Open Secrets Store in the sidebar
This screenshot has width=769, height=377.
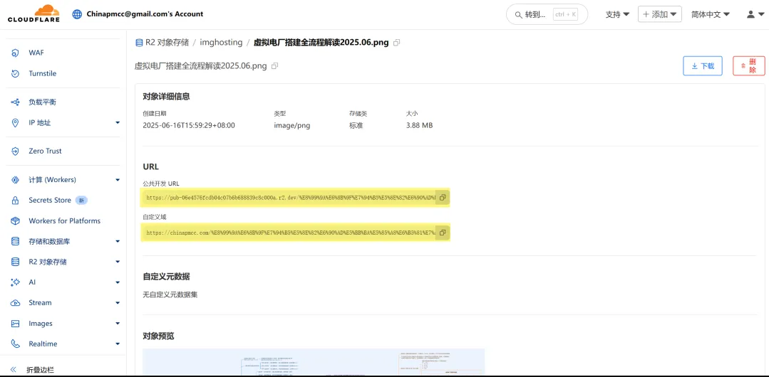(50, 201)
